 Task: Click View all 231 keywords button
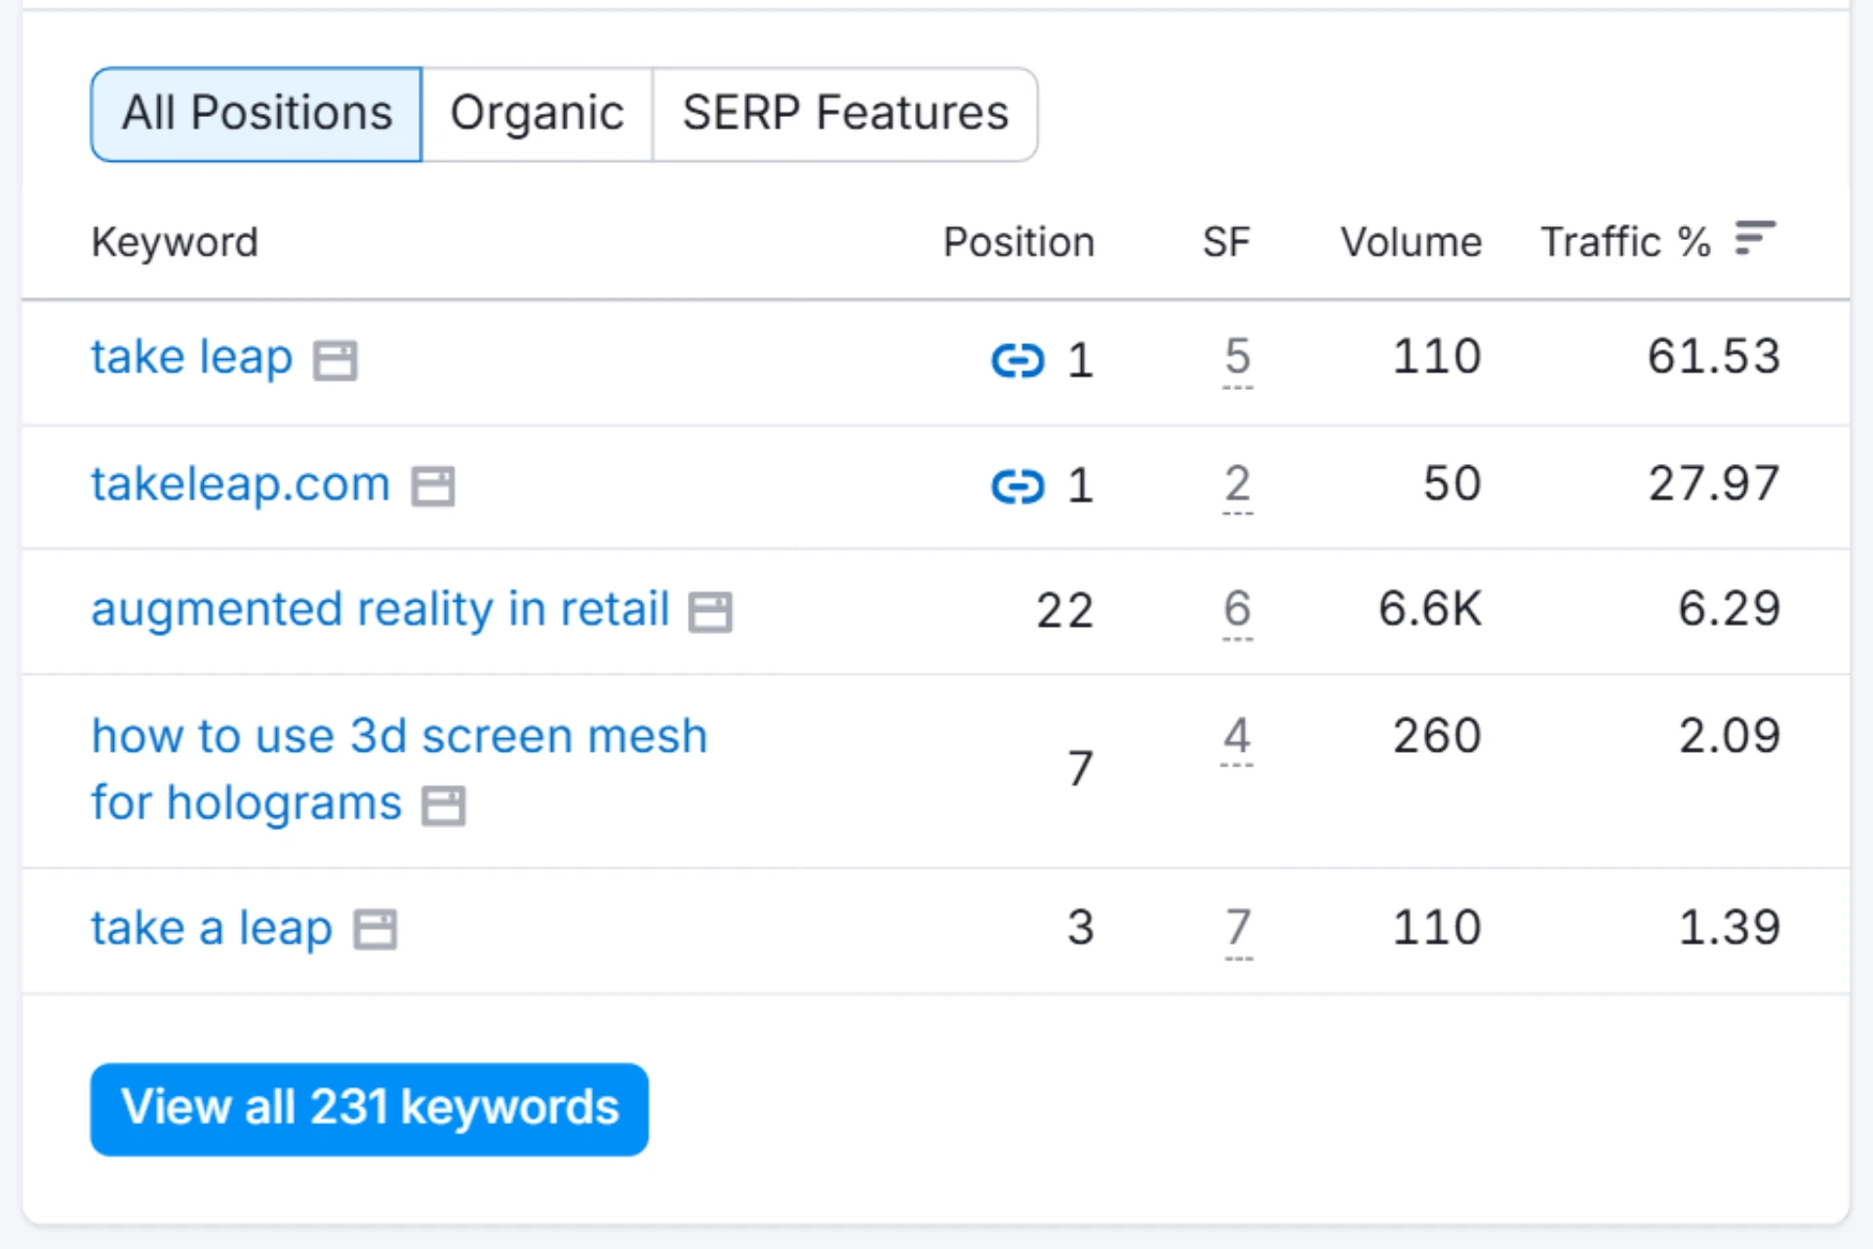coord(370,1109)
